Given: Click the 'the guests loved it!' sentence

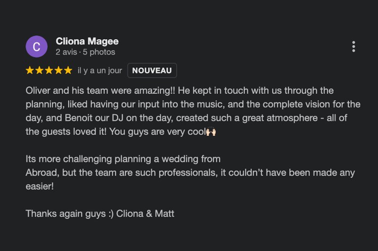Looking at the screenshot, I should point(66,132).
